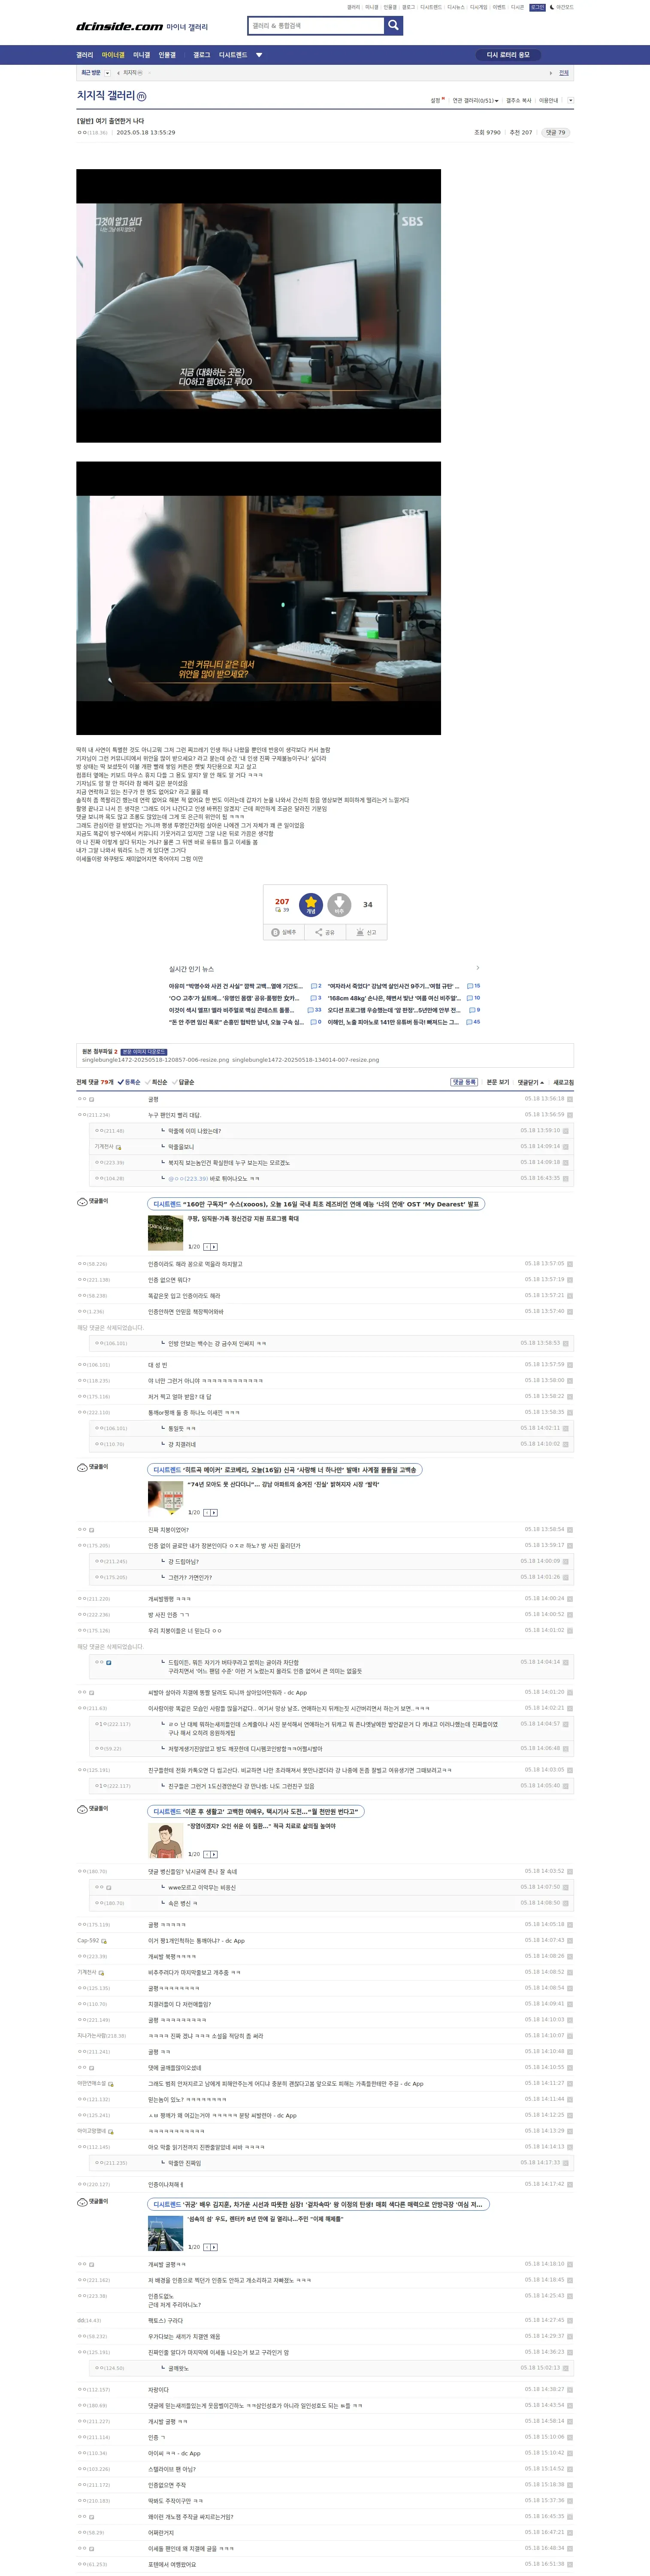Screen dimensions: 650x2576
Task: Click the search magnifier icon
Action: [x=394, y=25]
